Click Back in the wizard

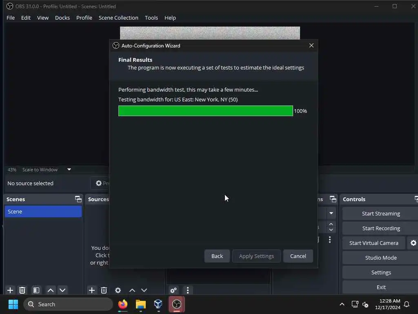click(217, 256)
